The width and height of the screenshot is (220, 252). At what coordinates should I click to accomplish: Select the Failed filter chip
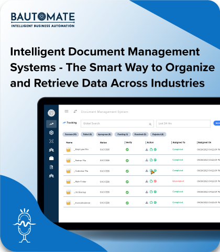[x=87, y=134]
